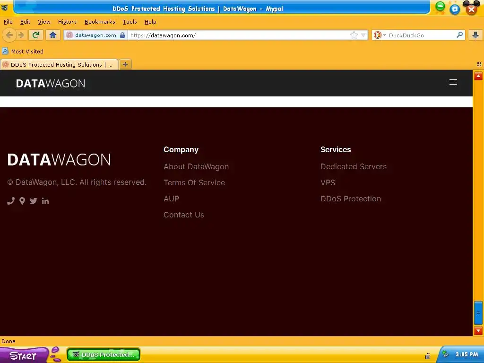Open the Tools menu

[x=130, y=22]
